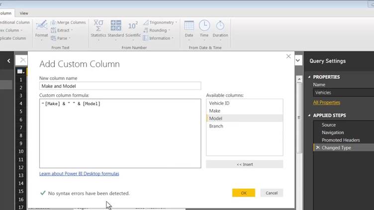
Task: Open Learn about Power BI Desktop formulas link
Action: [79, 174]
